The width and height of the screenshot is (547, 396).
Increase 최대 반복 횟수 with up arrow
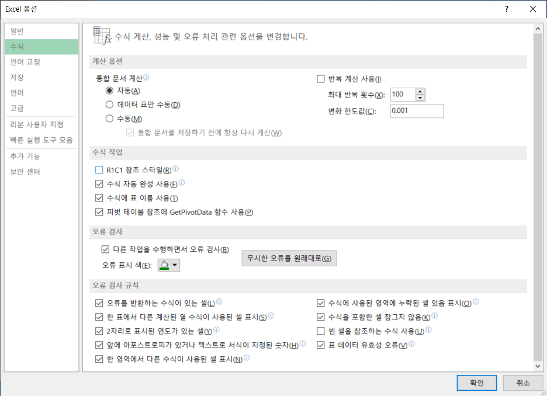click(x=420, y=92)
